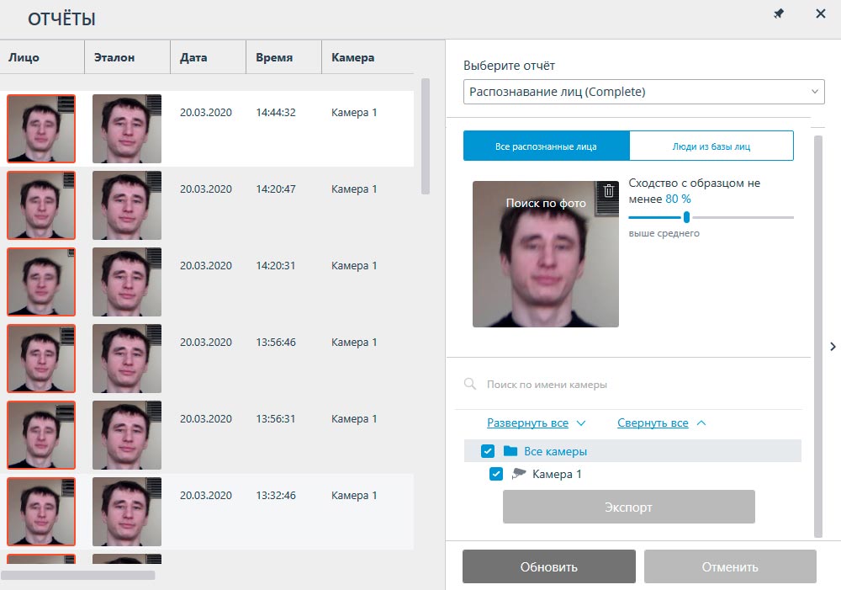Close the Отчёты window

[x=821, y=14]
